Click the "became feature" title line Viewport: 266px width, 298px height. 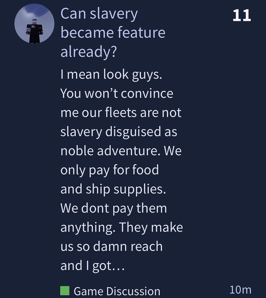113,32
